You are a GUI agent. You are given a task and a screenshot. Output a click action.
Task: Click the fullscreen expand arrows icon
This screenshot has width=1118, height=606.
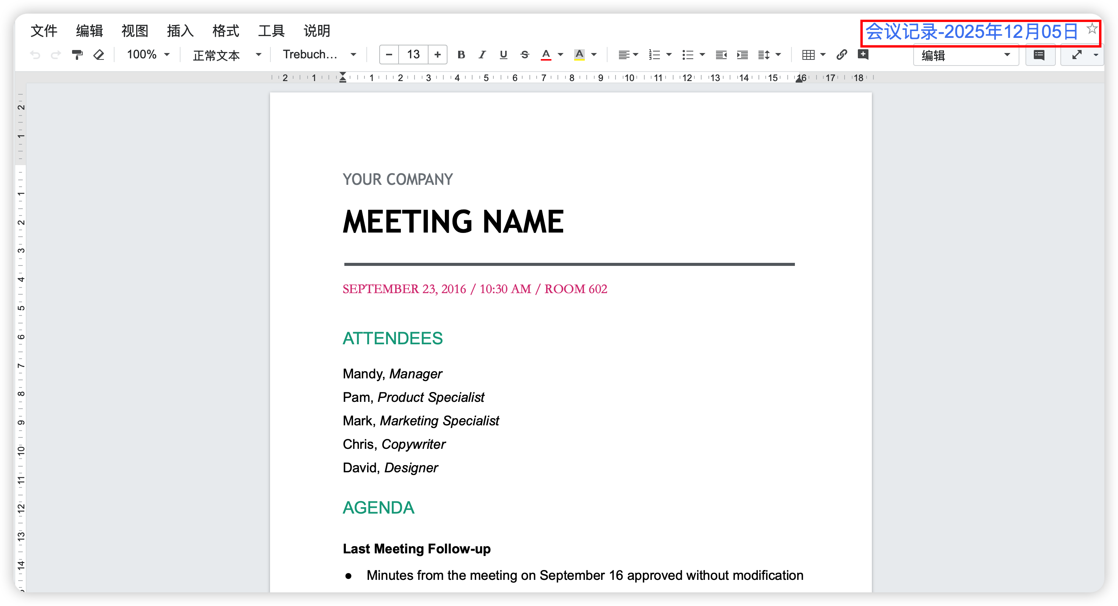pyautogui.click(x=1076, y=55)
